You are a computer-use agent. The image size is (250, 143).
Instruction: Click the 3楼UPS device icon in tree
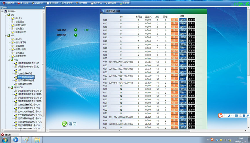pos(12,18)
